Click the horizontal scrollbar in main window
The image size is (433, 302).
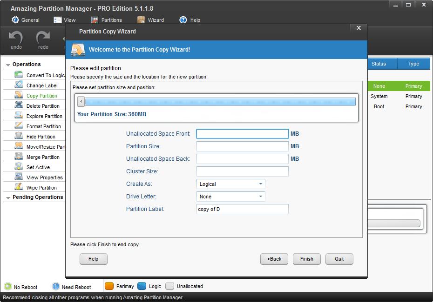coord(394,223)
